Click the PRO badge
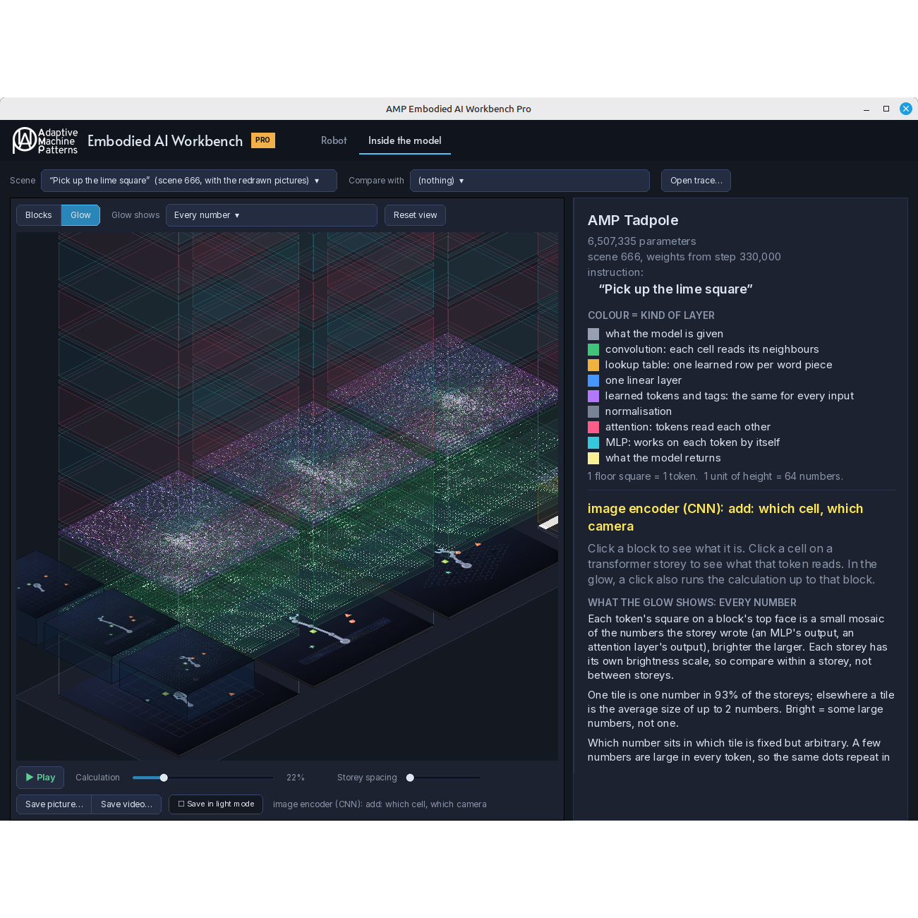The image size is (918, 918). point(263,140)
